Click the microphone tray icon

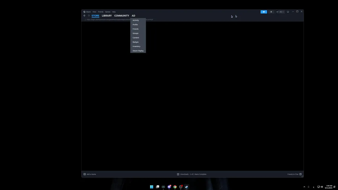(x=308, y=187)
